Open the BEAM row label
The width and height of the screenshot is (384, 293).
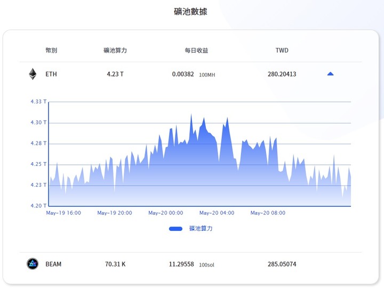tap(53, 264)
